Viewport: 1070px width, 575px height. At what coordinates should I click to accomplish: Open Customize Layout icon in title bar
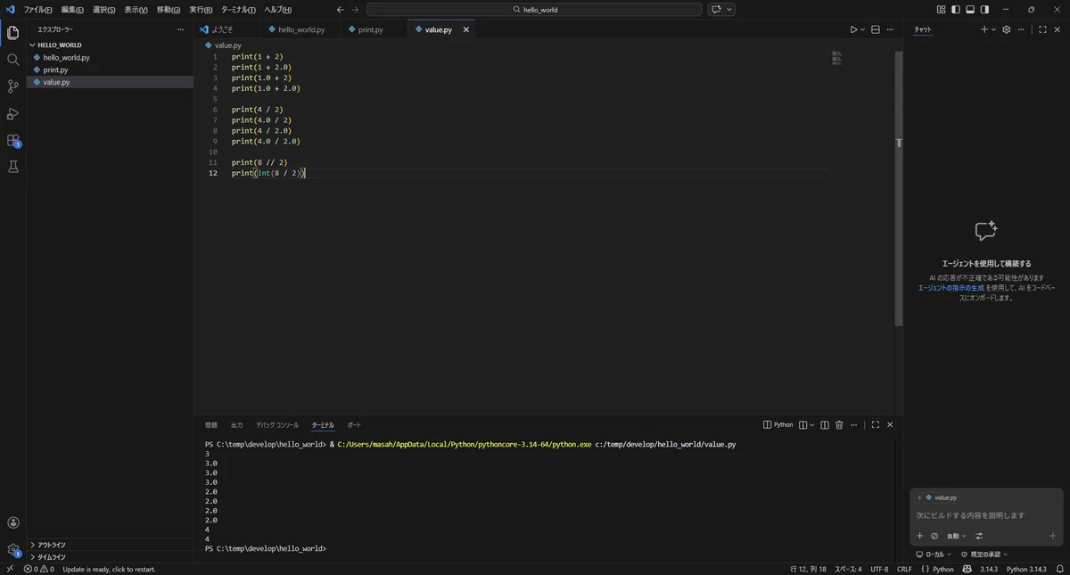pos(941,10)
